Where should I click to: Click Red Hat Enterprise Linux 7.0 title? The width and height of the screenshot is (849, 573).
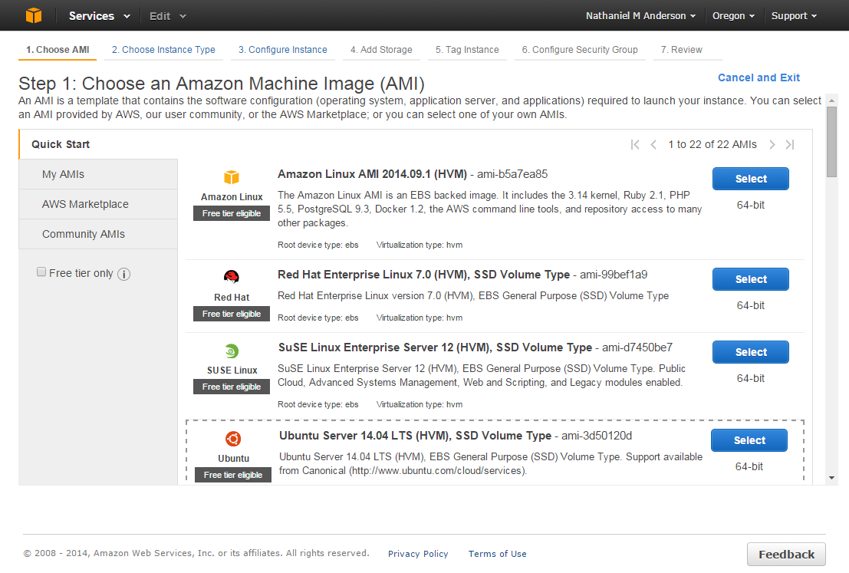423,275
